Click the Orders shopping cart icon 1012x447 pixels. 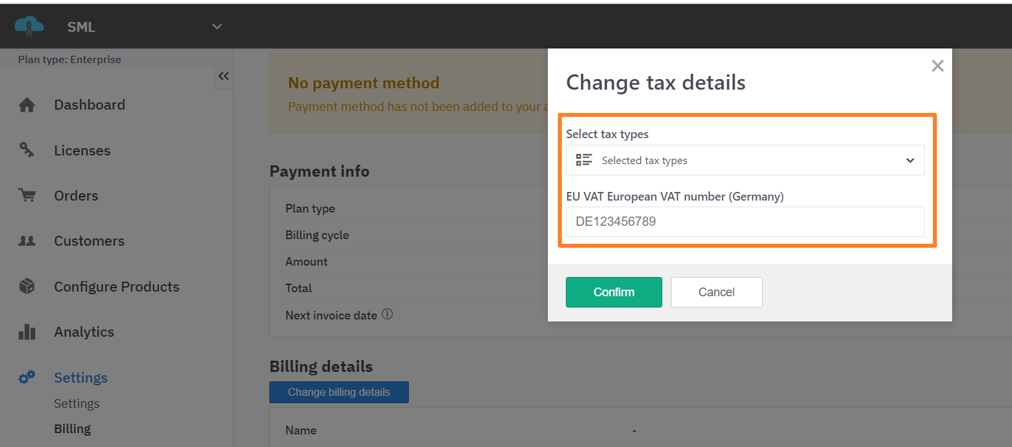click(x=27, y=196)
